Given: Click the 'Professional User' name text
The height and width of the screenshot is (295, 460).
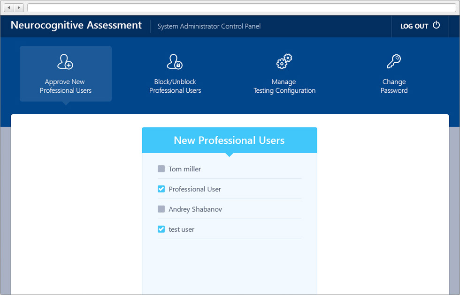Looking at the screenshot, I should click(195, 189).
